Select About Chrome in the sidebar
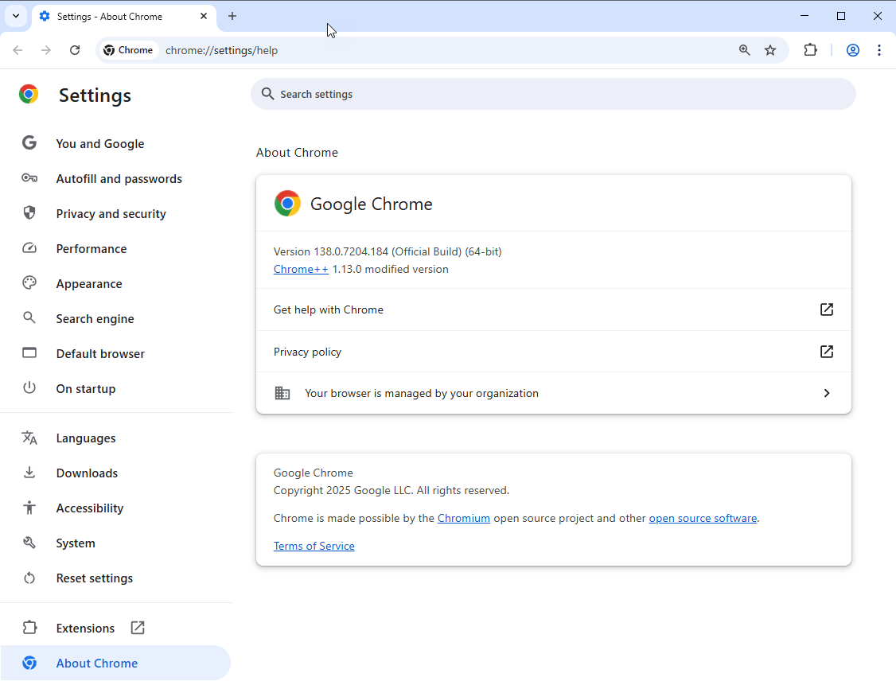The width and height of the screenshot is (896, 689). [115, 663]
